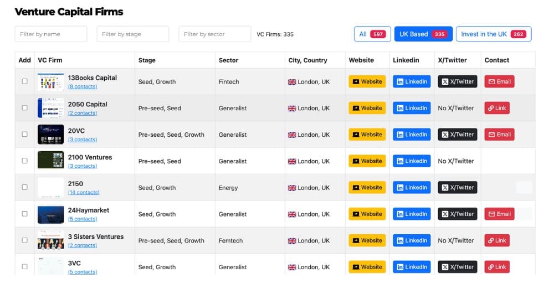Click the Filter by sector field
The width and height of the screenshot is (554, 288).
pos(214,34)
